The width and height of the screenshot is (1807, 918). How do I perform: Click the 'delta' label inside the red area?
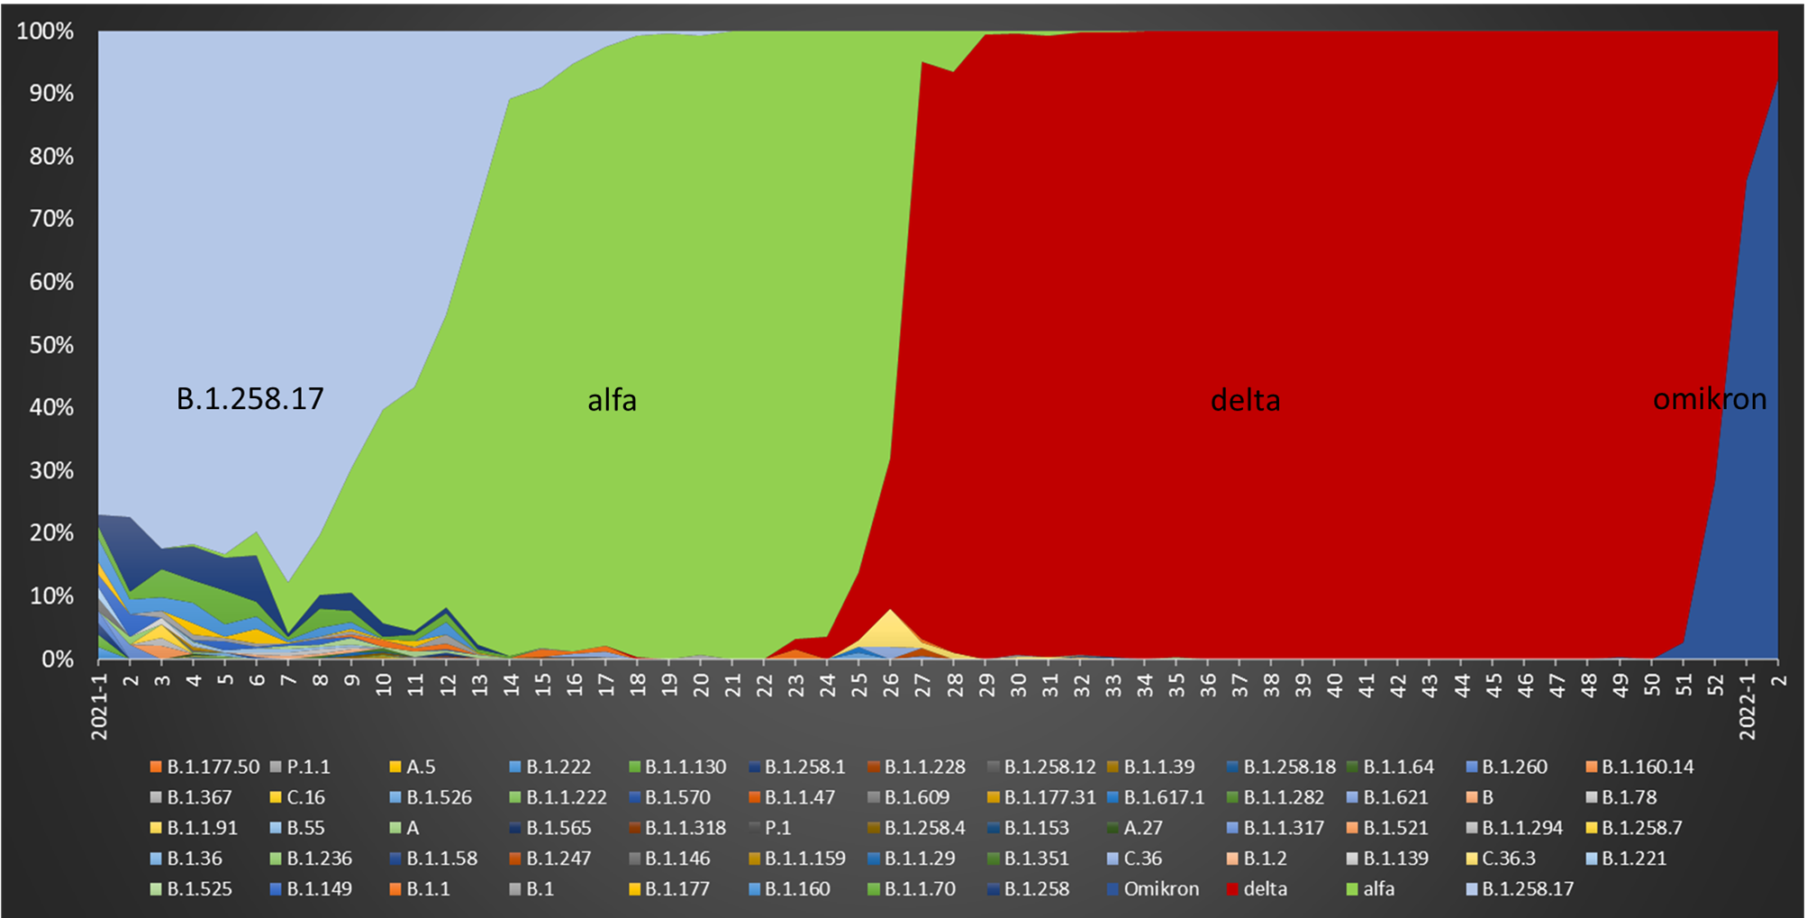click(1245, 399)
